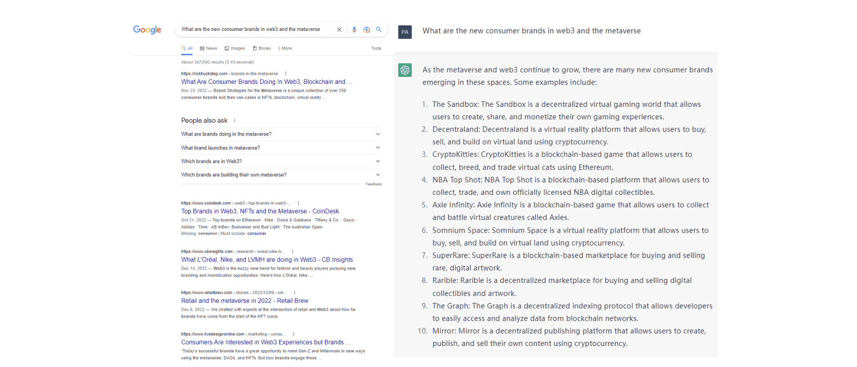Open search by image camera icon
The height and width of the screenshot is (367, 857).
click(367, 30)
